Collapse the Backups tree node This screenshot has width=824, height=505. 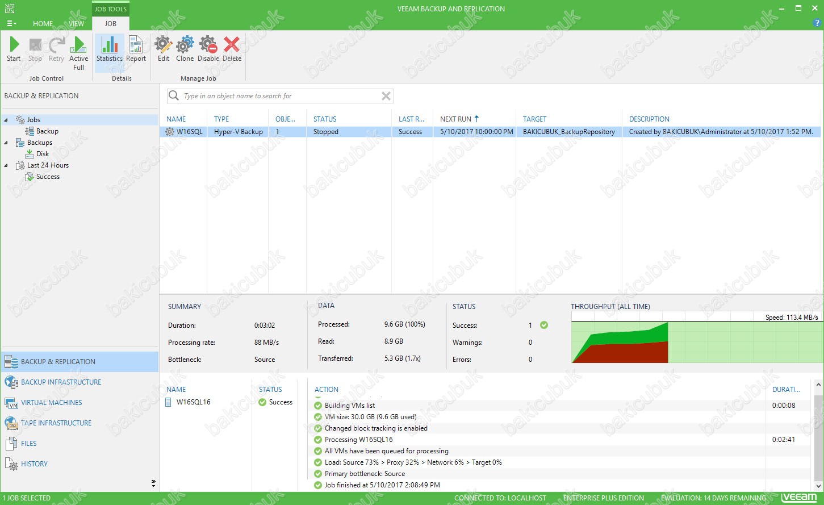pos(6,143)
